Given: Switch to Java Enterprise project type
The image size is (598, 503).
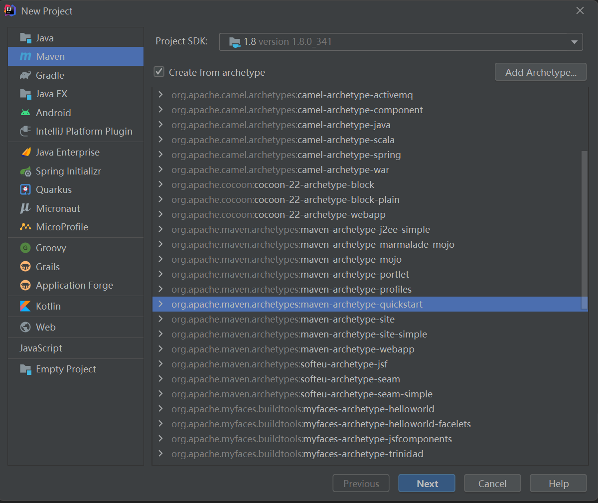Looking at the screenshot, I should (x=67, y=153).
